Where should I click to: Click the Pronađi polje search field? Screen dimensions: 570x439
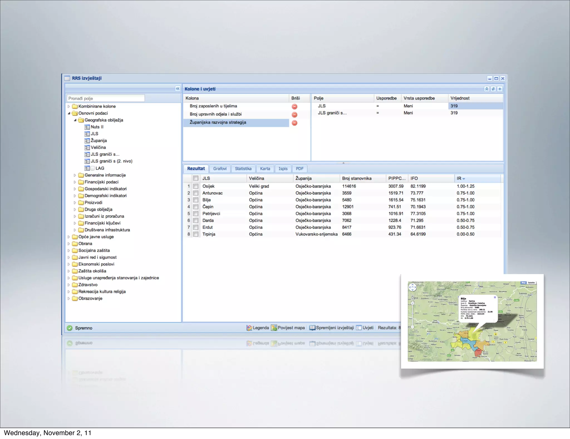(106, 98)
